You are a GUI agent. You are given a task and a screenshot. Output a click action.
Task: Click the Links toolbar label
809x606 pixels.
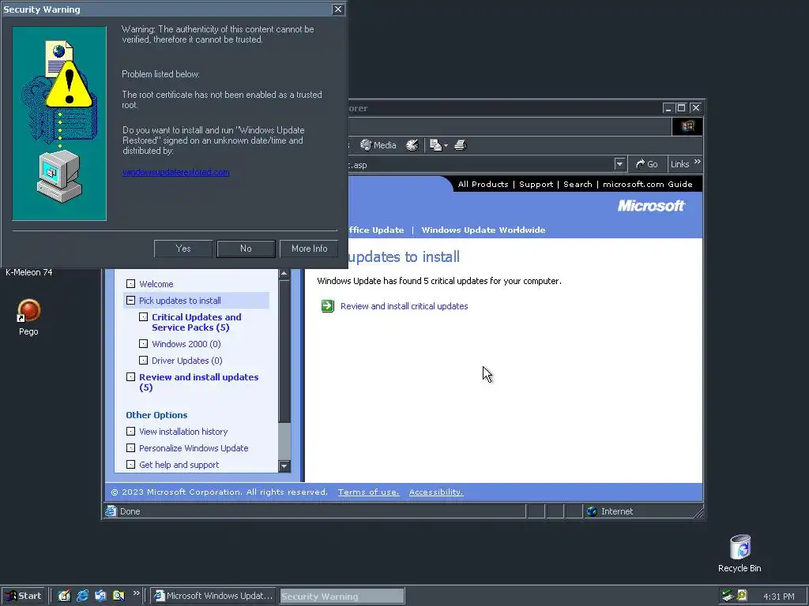coord(679,164)
